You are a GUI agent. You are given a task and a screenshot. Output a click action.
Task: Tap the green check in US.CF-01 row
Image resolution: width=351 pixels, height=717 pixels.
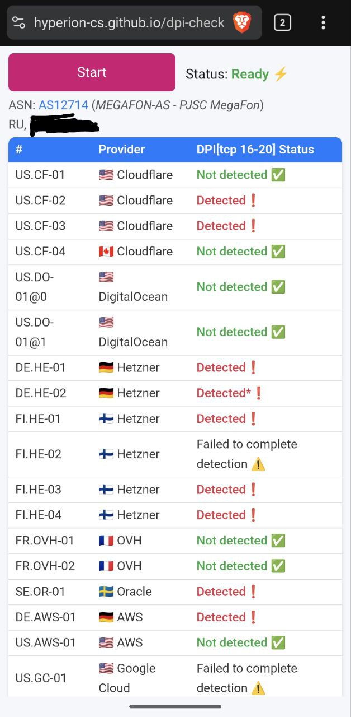[278, 175]
